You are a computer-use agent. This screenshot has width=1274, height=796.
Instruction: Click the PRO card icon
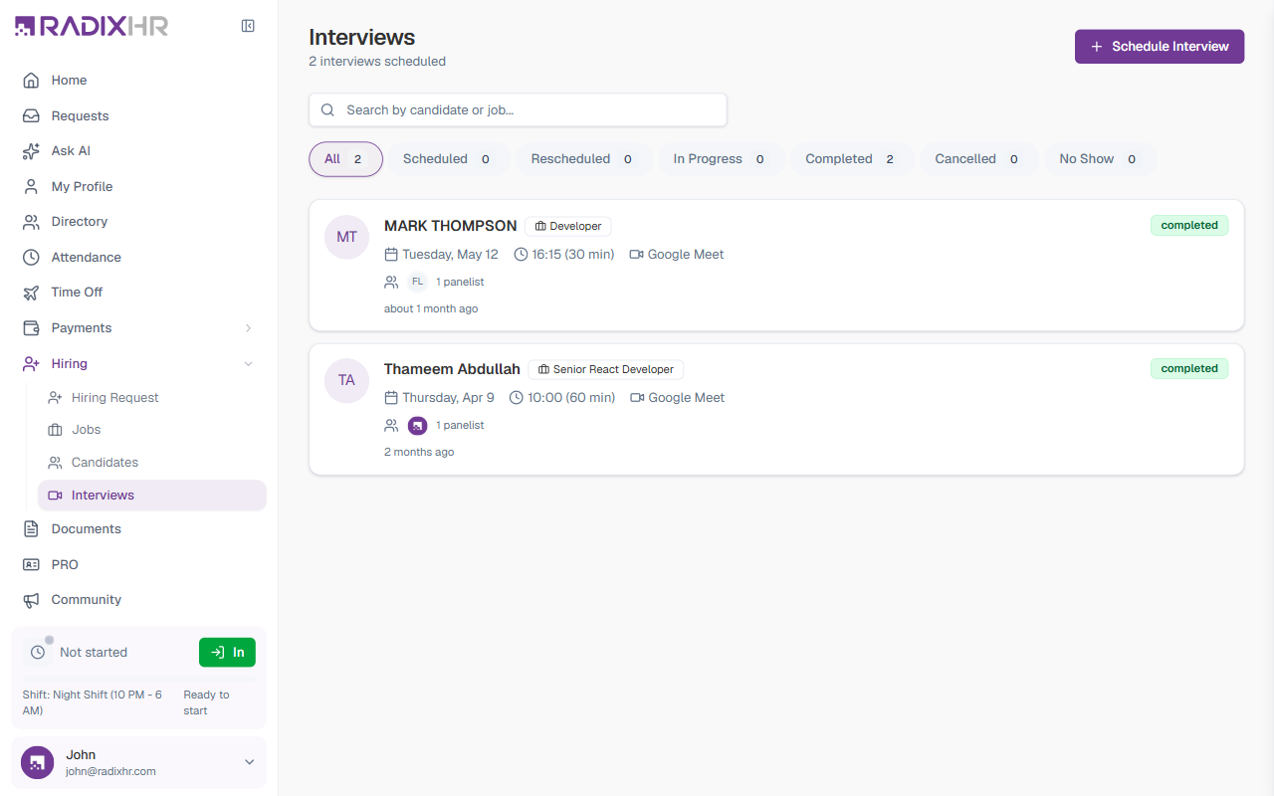31,564
